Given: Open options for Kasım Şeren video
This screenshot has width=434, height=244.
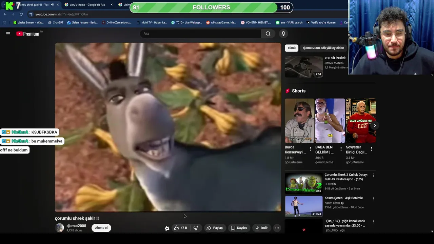Looking at the screenshot, I should 374,198.
